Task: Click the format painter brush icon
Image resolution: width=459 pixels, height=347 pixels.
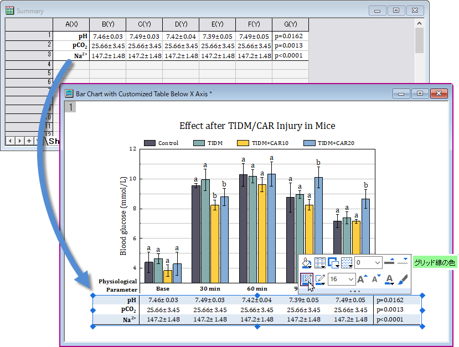Action: (x=403, y=279)
